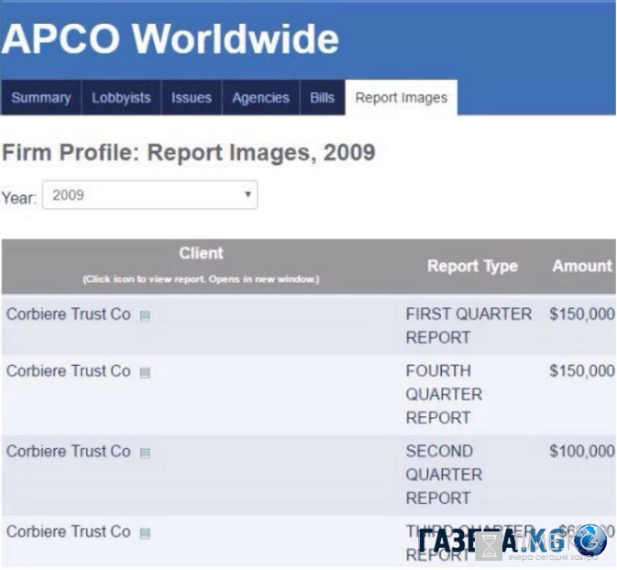The image size is (617, 570).
Task: Switch to the Lobbyists tab
Action: (x=121, y=97)
